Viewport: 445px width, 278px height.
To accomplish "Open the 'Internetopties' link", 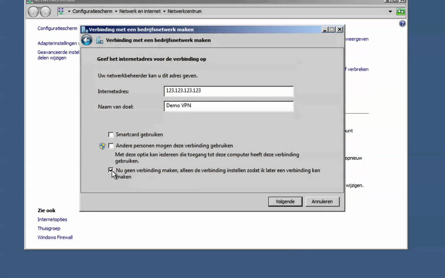I will (52, 219).
